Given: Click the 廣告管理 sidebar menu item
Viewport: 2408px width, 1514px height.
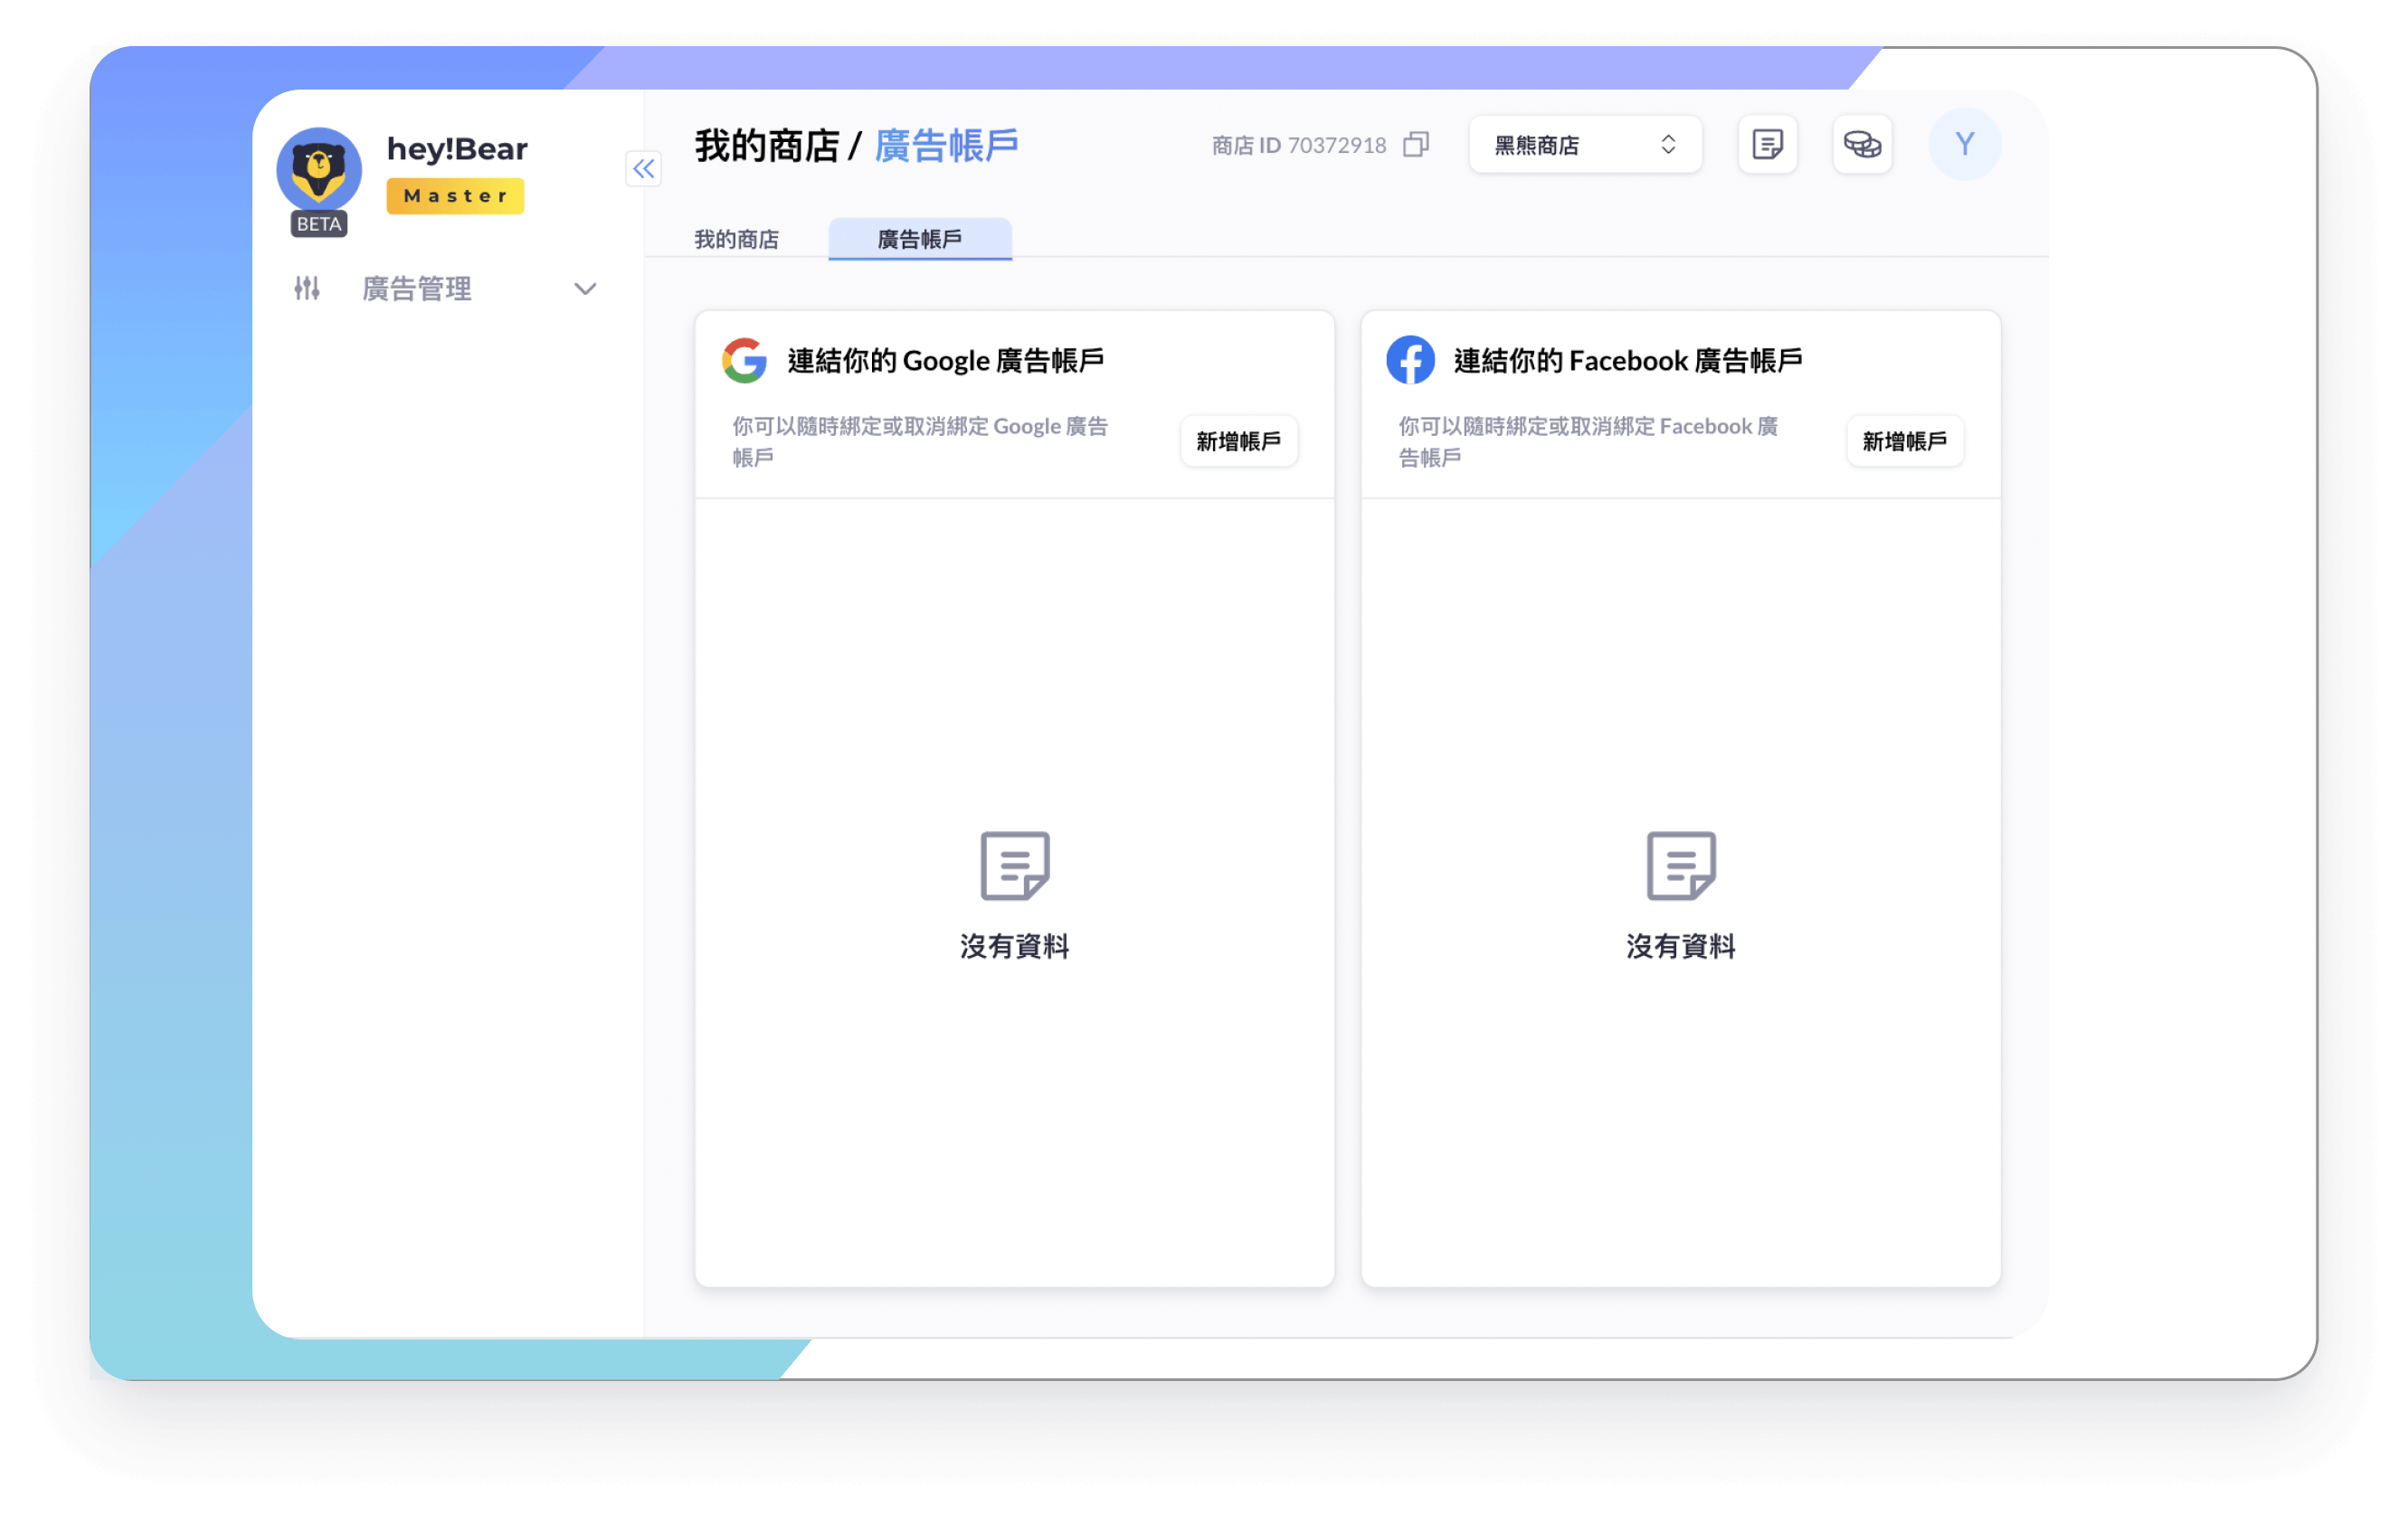Looking at the screenshot, I should pyautogui.click(x=417, y=289).
